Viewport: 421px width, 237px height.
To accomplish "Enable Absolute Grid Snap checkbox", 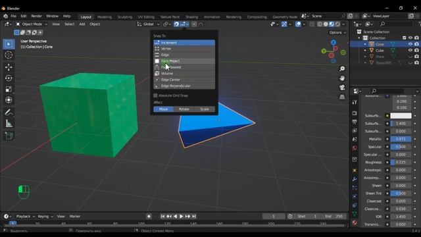I will [x=155, y=95].
